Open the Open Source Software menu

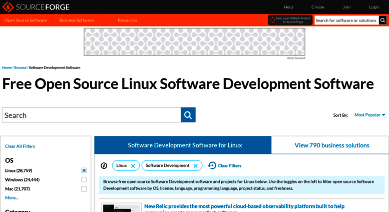(26, 20)
